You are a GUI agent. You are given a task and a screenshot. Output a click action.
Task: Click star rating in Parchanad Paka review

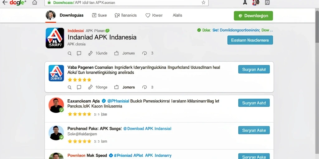pos(79,141)
